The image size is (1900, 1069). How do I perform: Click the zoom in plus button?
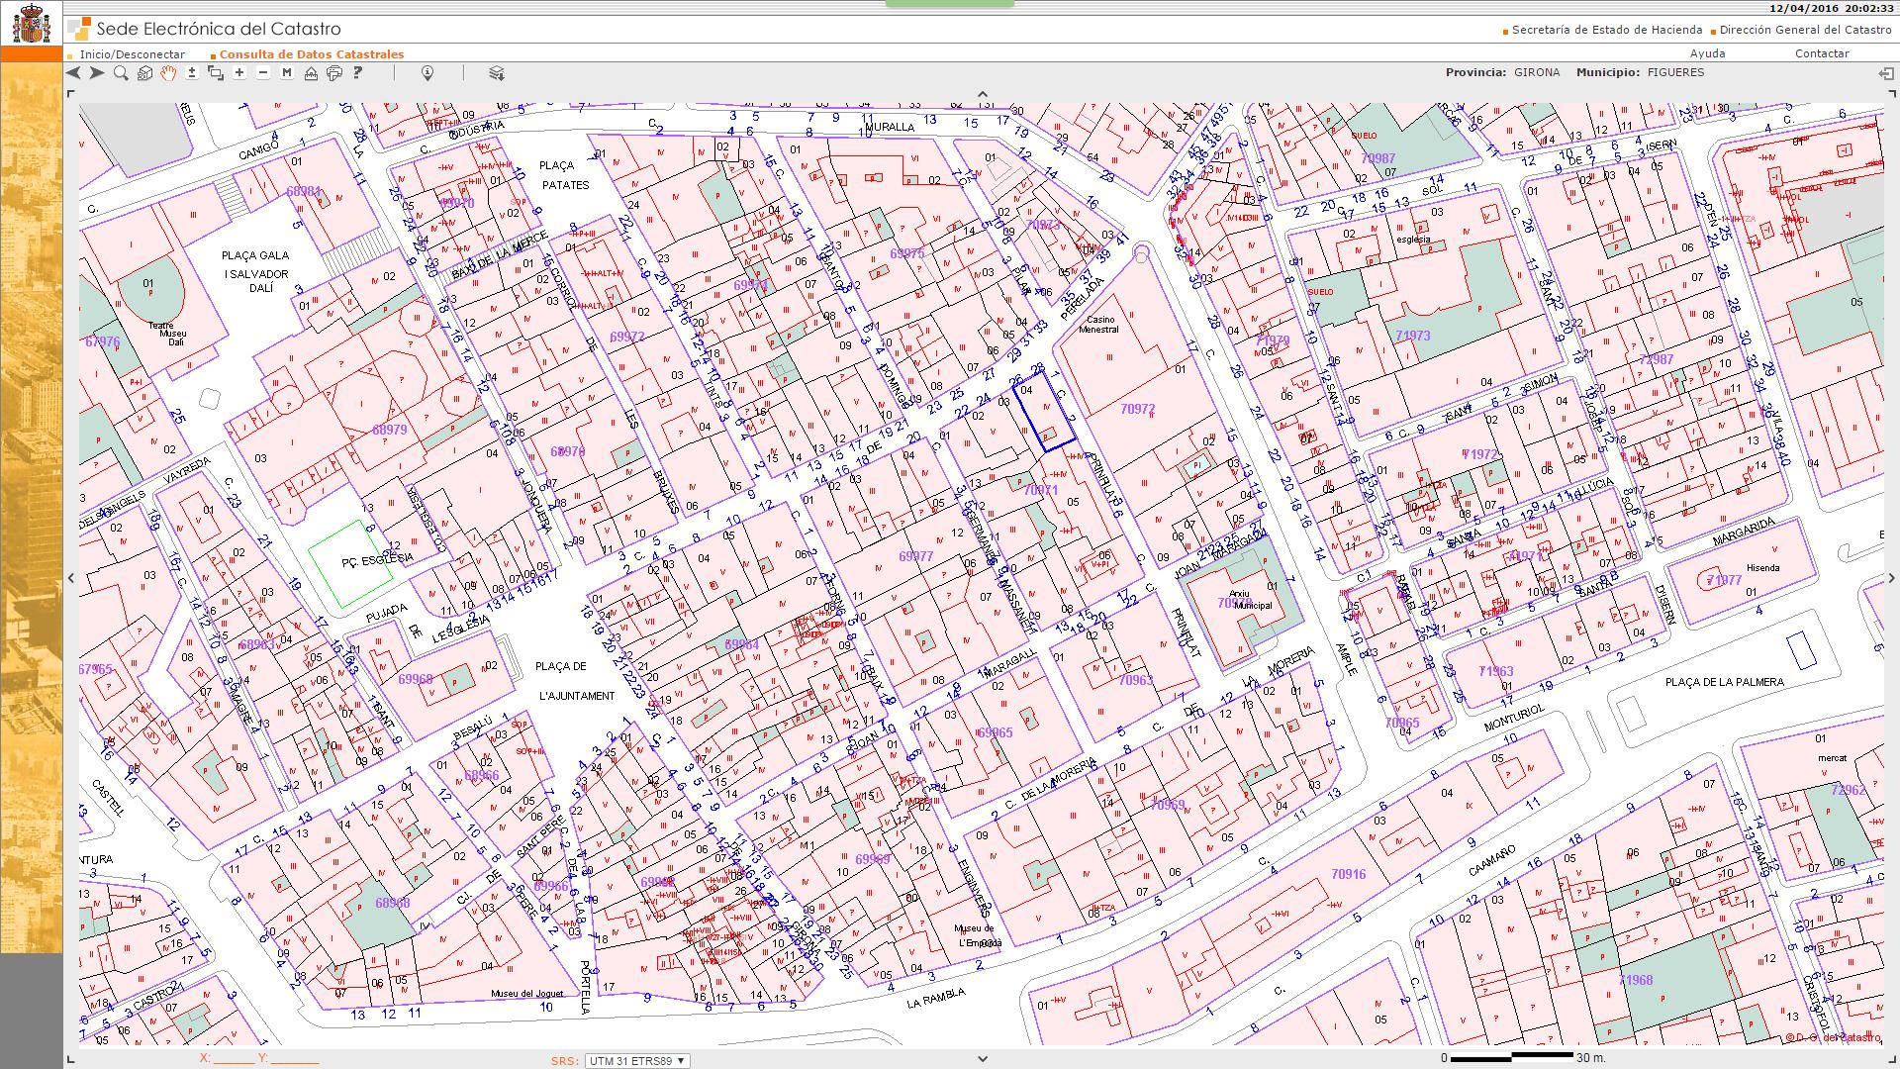[x=239, y=73]
